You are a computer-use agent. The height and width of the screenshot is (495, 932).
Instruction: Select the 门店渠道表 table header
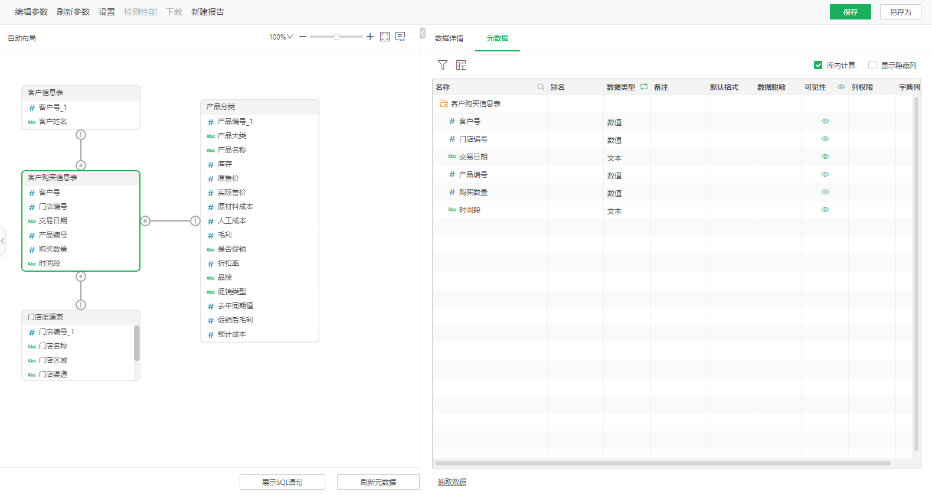tap(81, 317)
